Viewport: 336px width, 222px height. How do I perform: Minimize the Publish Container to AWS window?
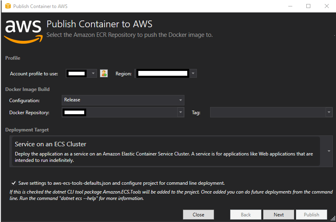coord(290,6)
